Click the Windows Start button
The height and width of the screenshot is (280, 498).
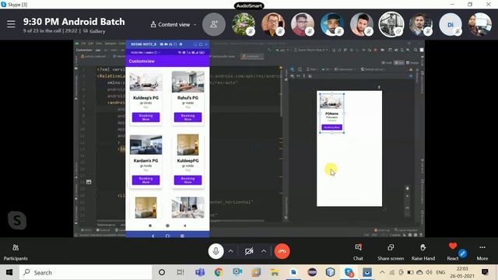9,272
